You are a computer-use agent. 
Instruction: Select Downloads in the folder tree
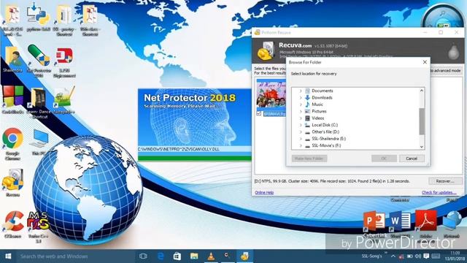pyautogui.click(x=322, y=97)
